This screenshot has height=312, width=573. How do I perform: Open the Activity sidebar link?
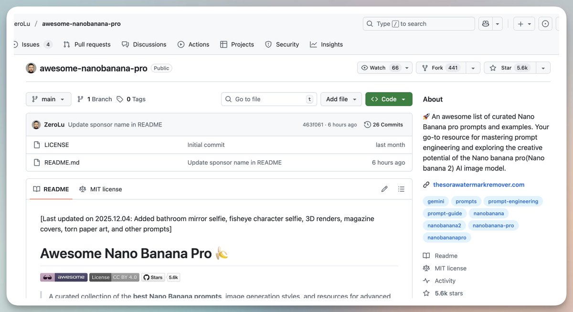pyautogui.click(x=439, y=281)
